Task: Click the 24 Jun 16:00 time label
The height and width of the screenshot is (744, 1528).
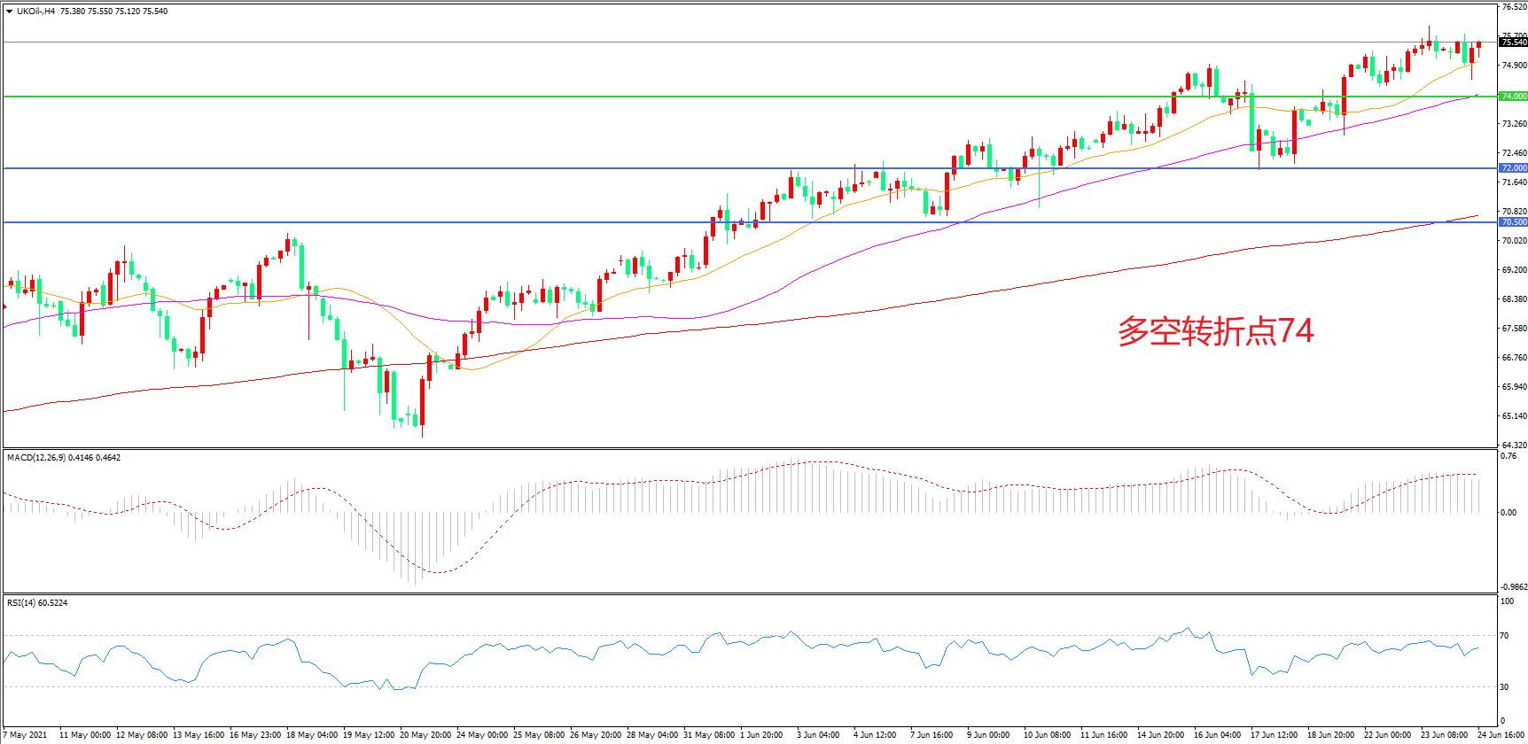Action: pos(1501,734)
